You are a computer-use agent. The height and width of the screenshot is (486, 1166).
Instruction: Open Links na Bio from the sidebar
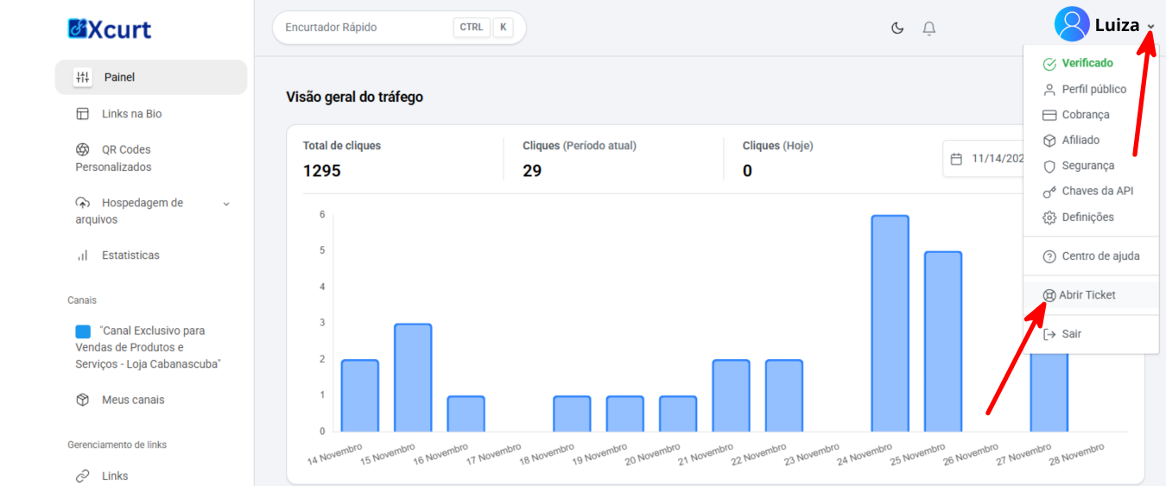131,114
